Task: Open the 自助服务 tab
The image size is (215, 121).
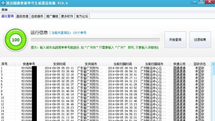Action: (x=37, y=16)
